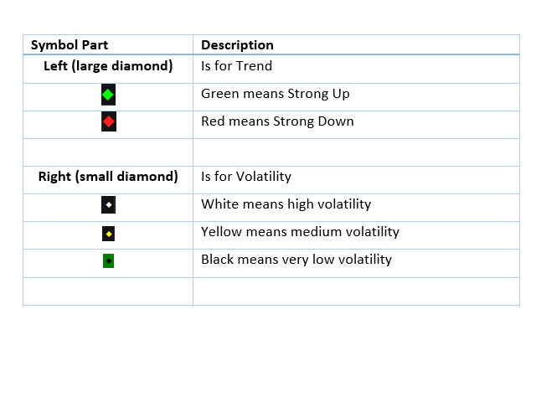Click the empty symbol cell in last row

108,291
